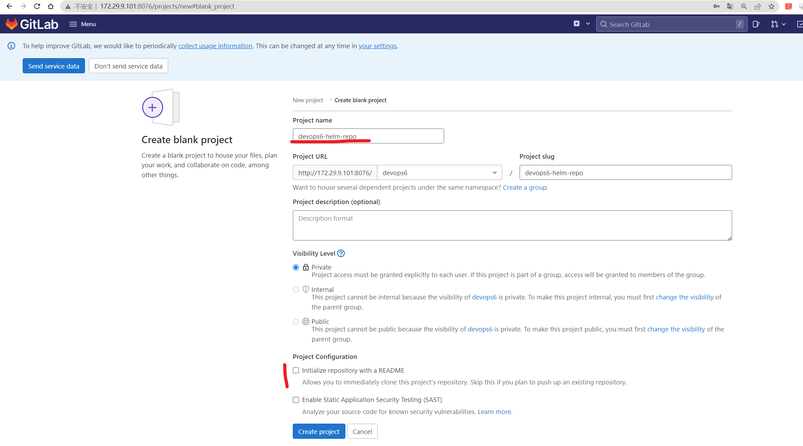
Task: Open the merge requests icon in navbar
Action: click(x=774, y=24)
